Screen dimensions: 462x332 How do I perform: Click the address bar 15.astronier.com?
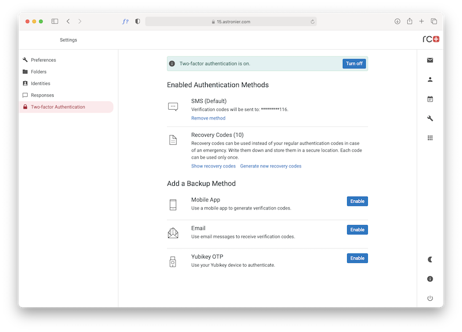[x=230, y=21]
